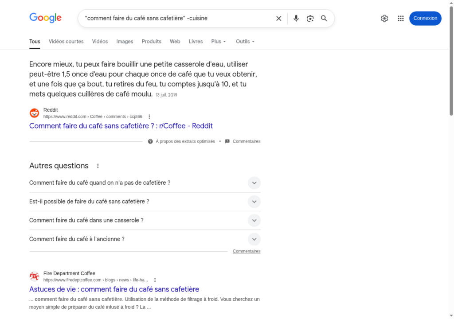Open the Reddit r/Coffee result link
Viewport: 454px width, 319px height.
[x=121, y=126]
